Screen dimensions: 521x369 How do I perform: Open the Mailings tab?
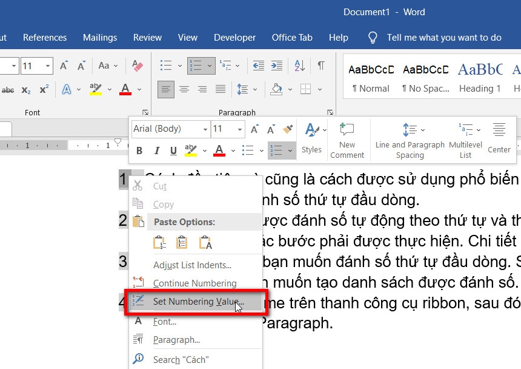pyautogui.click(x=100, y=38)
